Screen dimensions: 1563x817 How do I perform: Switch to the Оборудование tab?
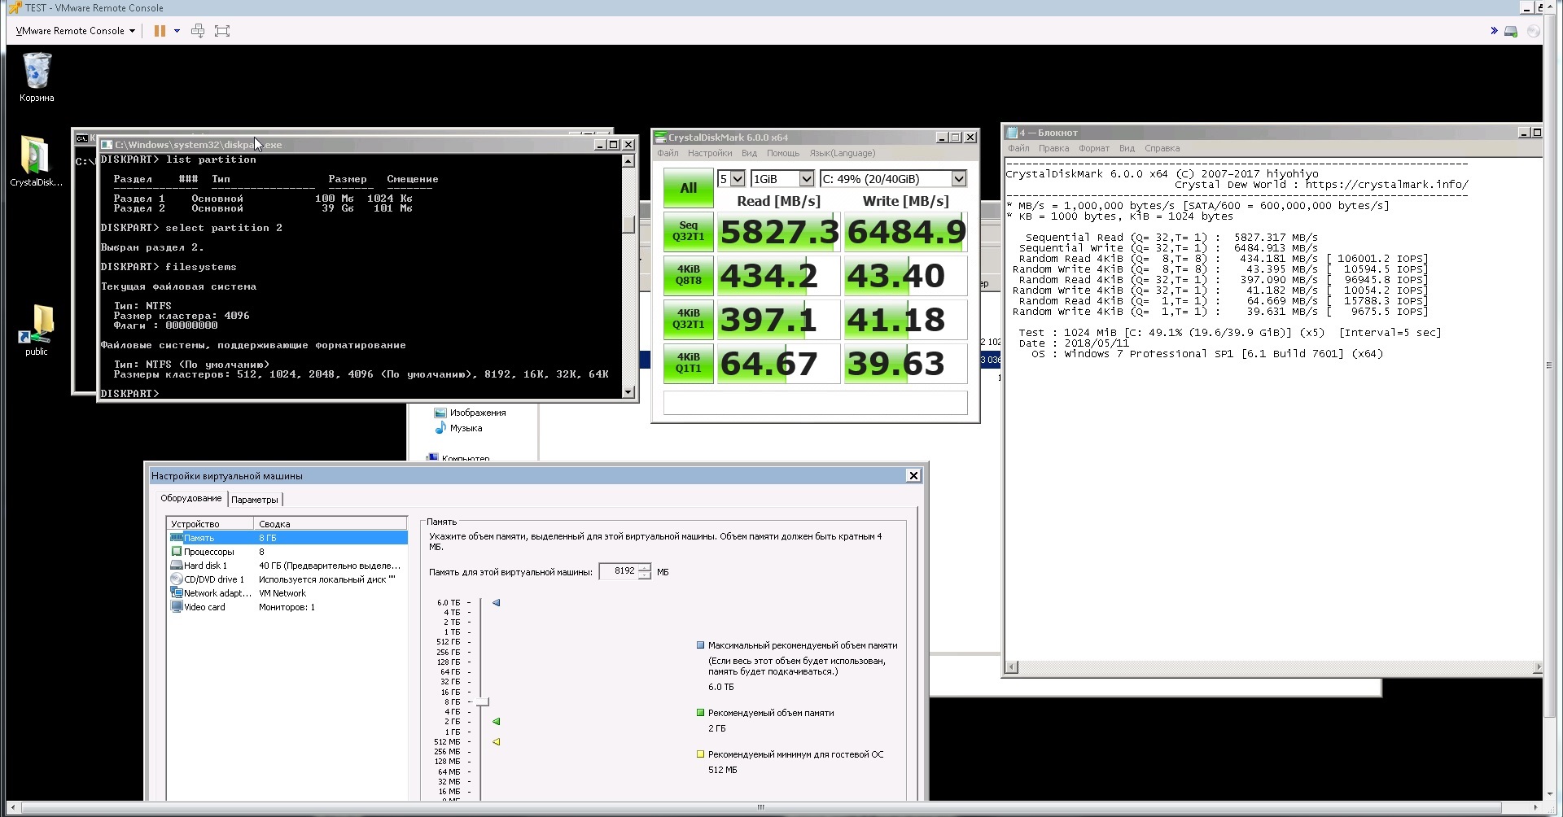pos(190,498)
